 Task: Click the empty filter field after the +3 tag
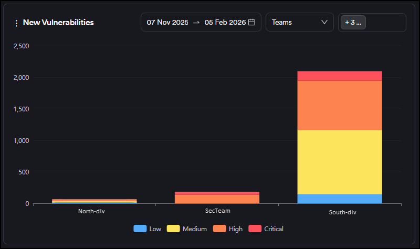[386, 23]
